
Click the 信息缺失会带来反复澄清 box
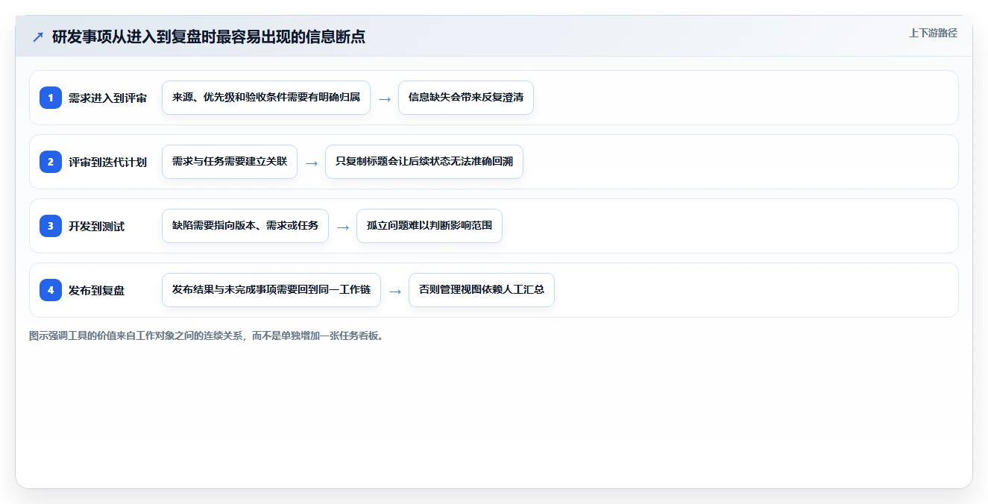(466, 98)
